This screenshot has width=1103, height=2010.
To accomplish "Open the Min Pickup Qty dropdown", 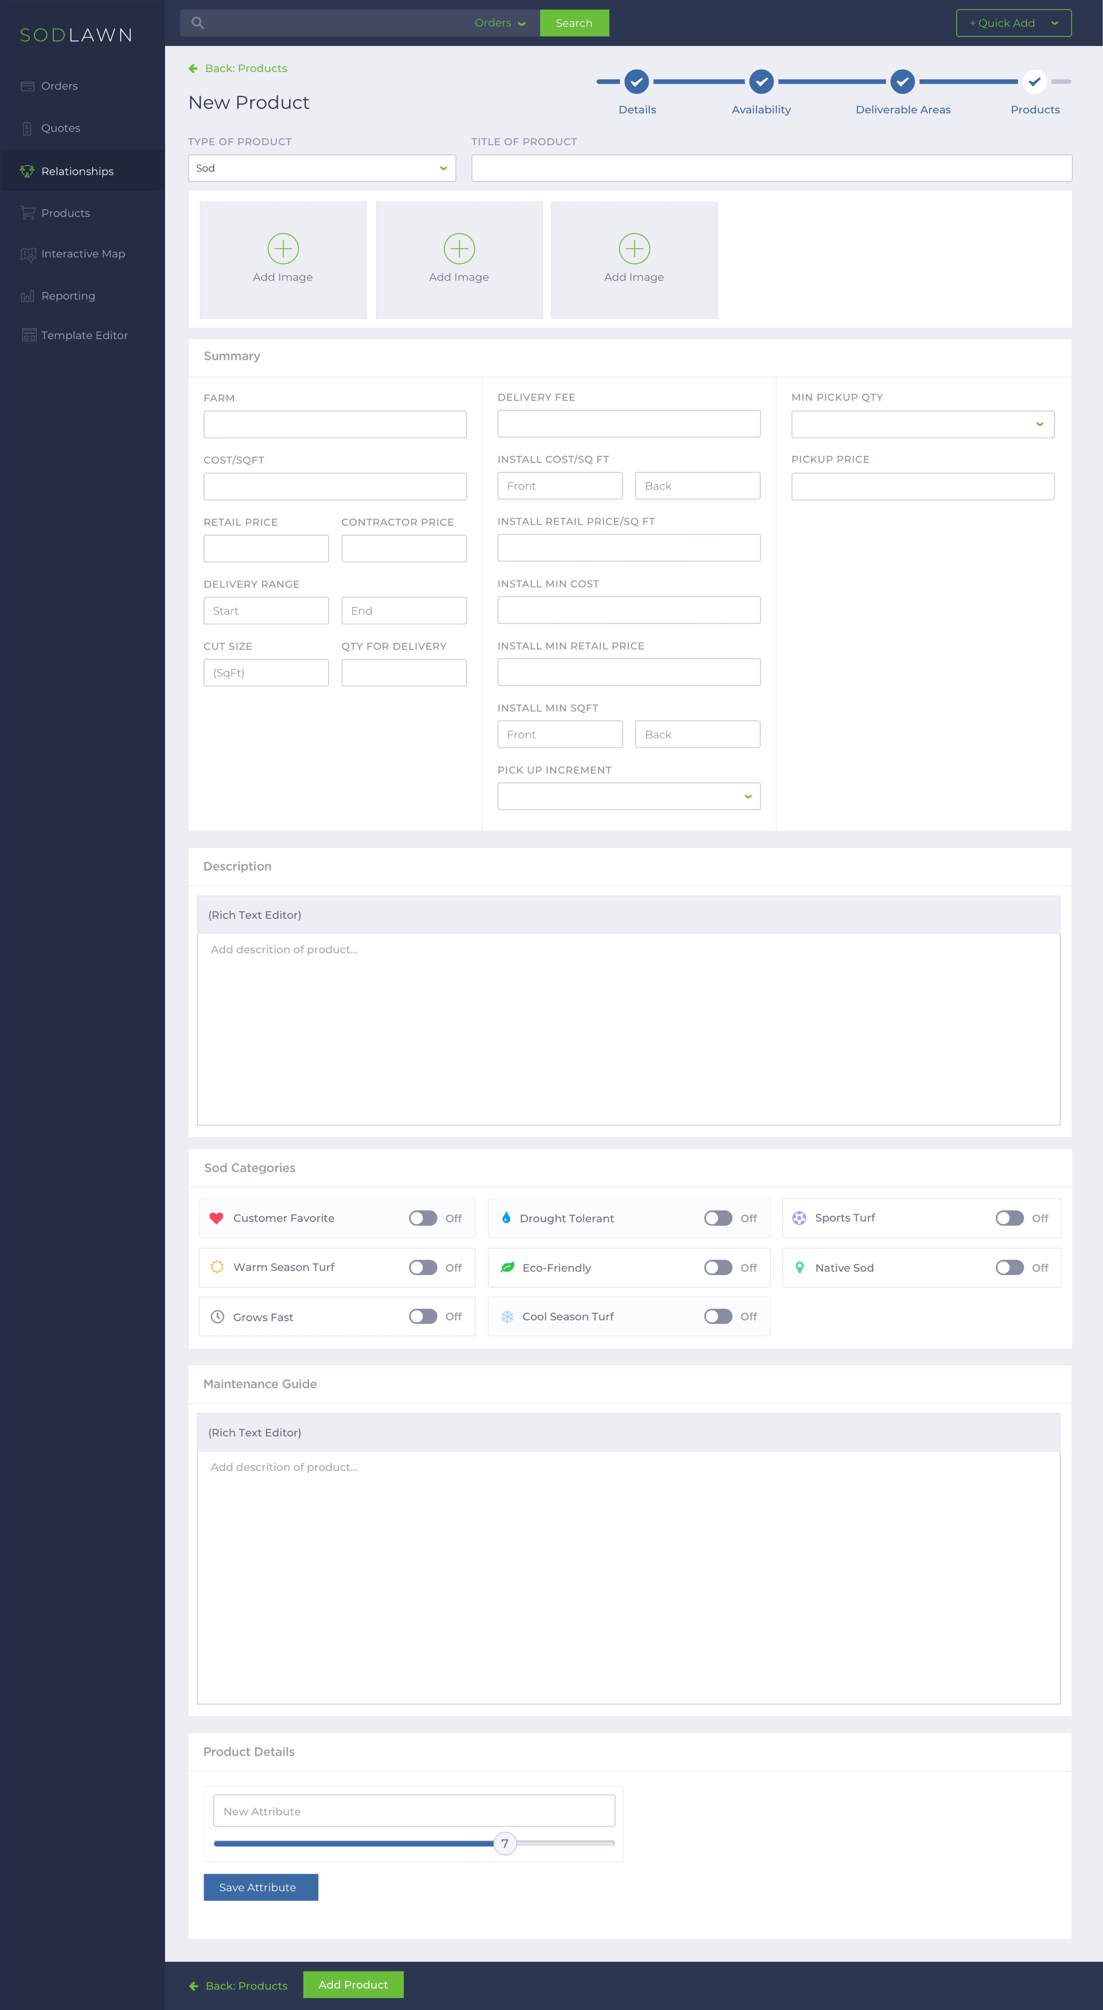I will [923, 424].
